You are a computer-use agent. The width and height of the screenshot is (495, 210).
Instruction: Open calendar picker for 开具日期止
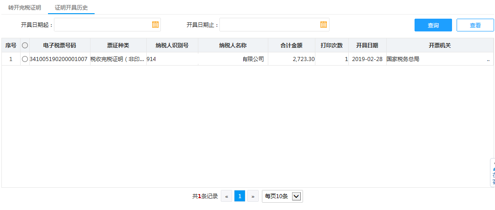[x=324, y=25]
